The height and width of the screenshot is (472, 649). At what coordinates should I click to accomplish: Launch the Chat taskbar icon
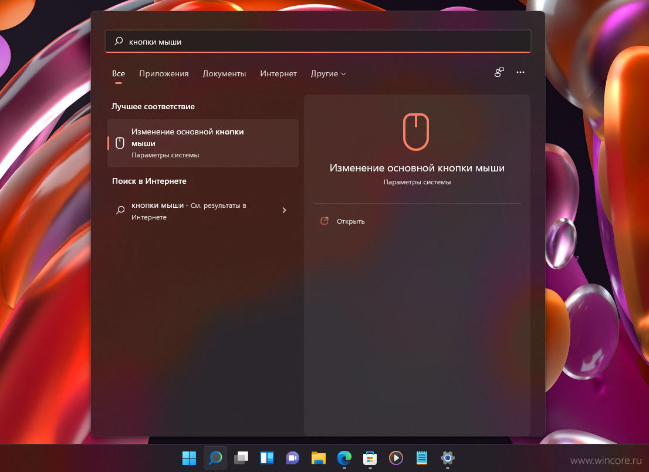click(x=293, y=458)
